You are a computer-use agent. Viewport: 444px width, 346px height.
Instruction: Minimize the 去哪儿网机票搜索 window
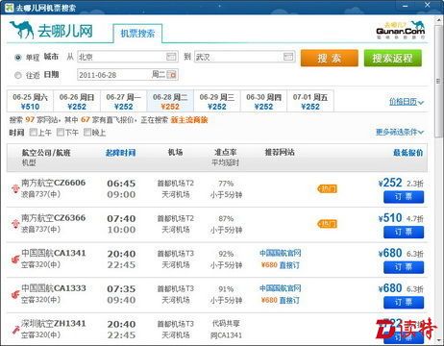[x=406, y=6]
